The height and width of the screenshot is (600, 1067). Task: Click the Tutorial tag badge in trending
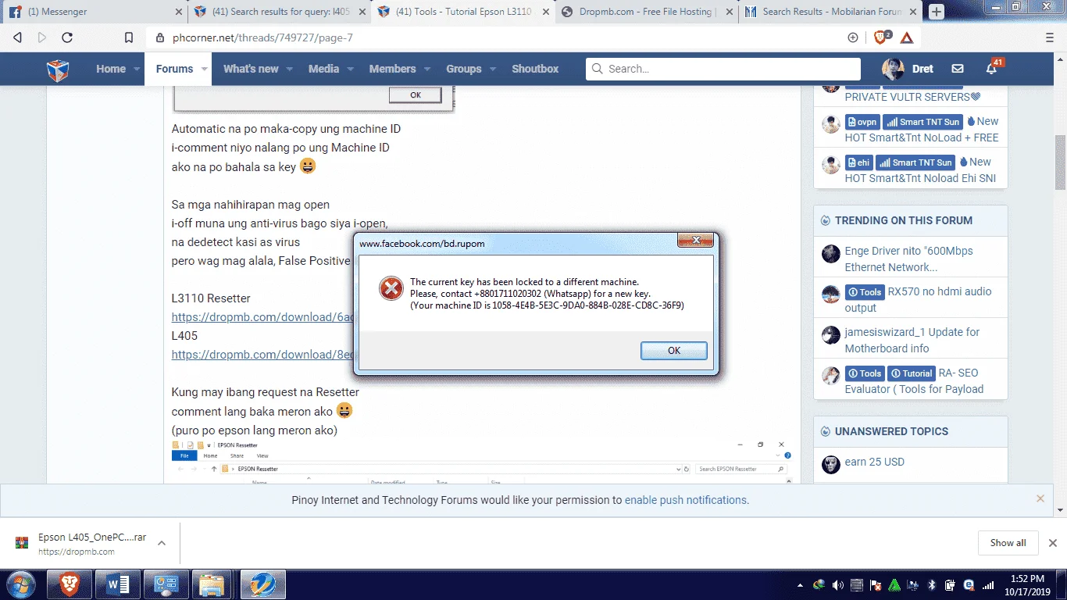click(x=912, y=373)
